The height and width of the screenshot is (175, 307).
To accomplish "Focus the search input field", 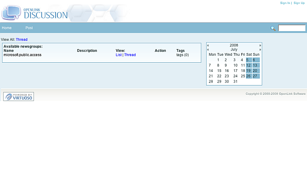I will point(292,28).
